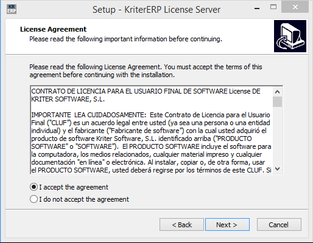Click the license text scrollbar up arrow
This screenshot has height=243, width=313.
tap(277, 92)
